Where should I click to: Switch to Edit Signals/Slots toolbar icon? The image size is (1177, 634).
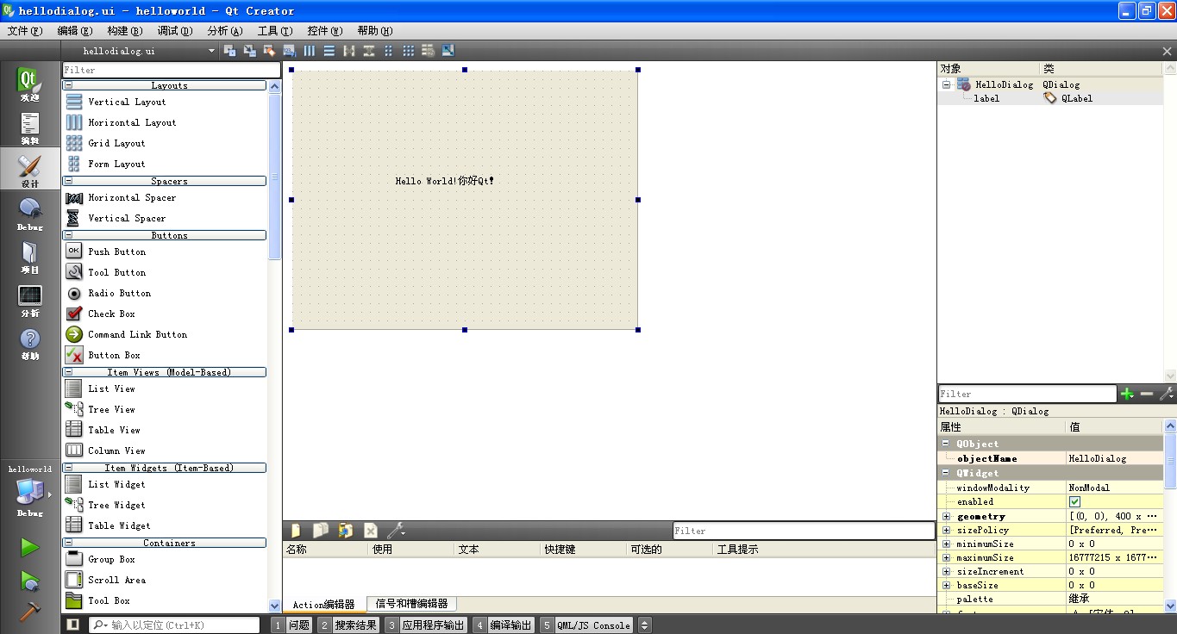[249, 51]
